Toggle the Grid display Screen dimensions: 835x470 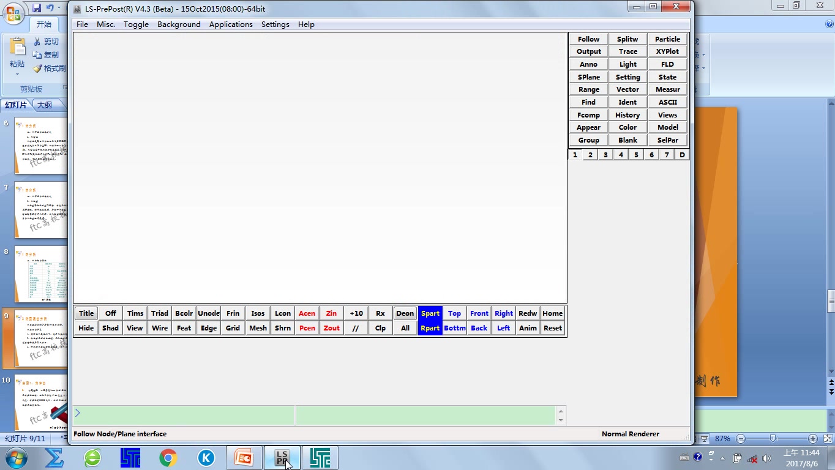[233, 328]
